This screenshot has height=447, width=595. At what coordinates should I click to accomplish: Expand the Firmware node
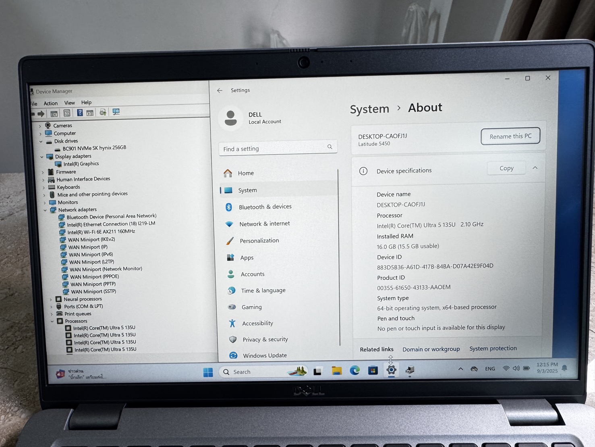click(x=43, y=172)
